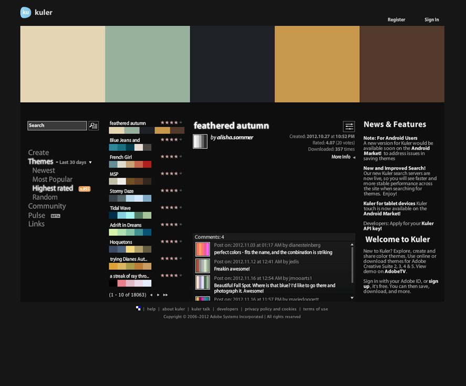
Task: Open the terms of use link
Action: coord(315,309)
